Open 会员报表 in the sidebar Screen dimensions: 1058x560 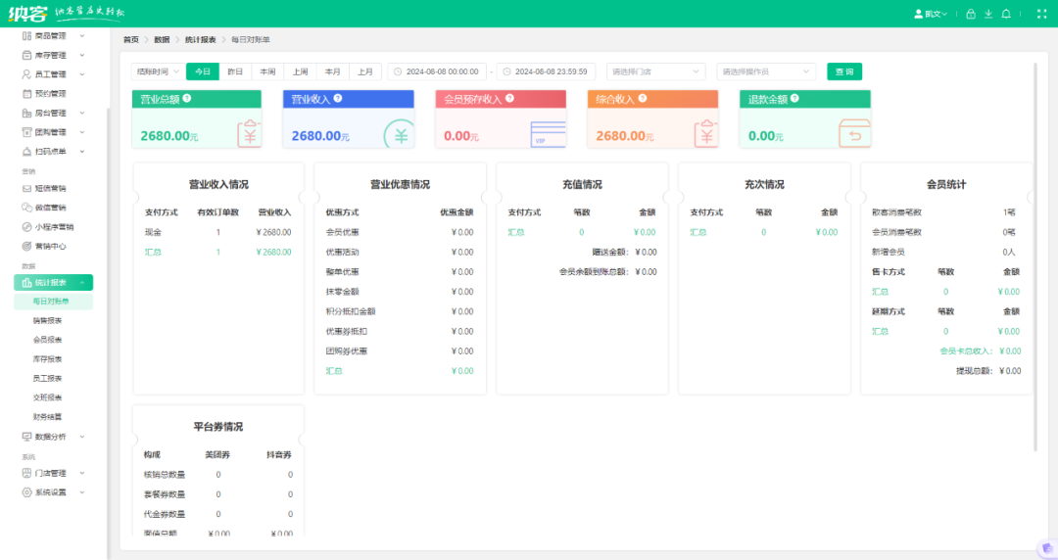(x=47, y=340)
